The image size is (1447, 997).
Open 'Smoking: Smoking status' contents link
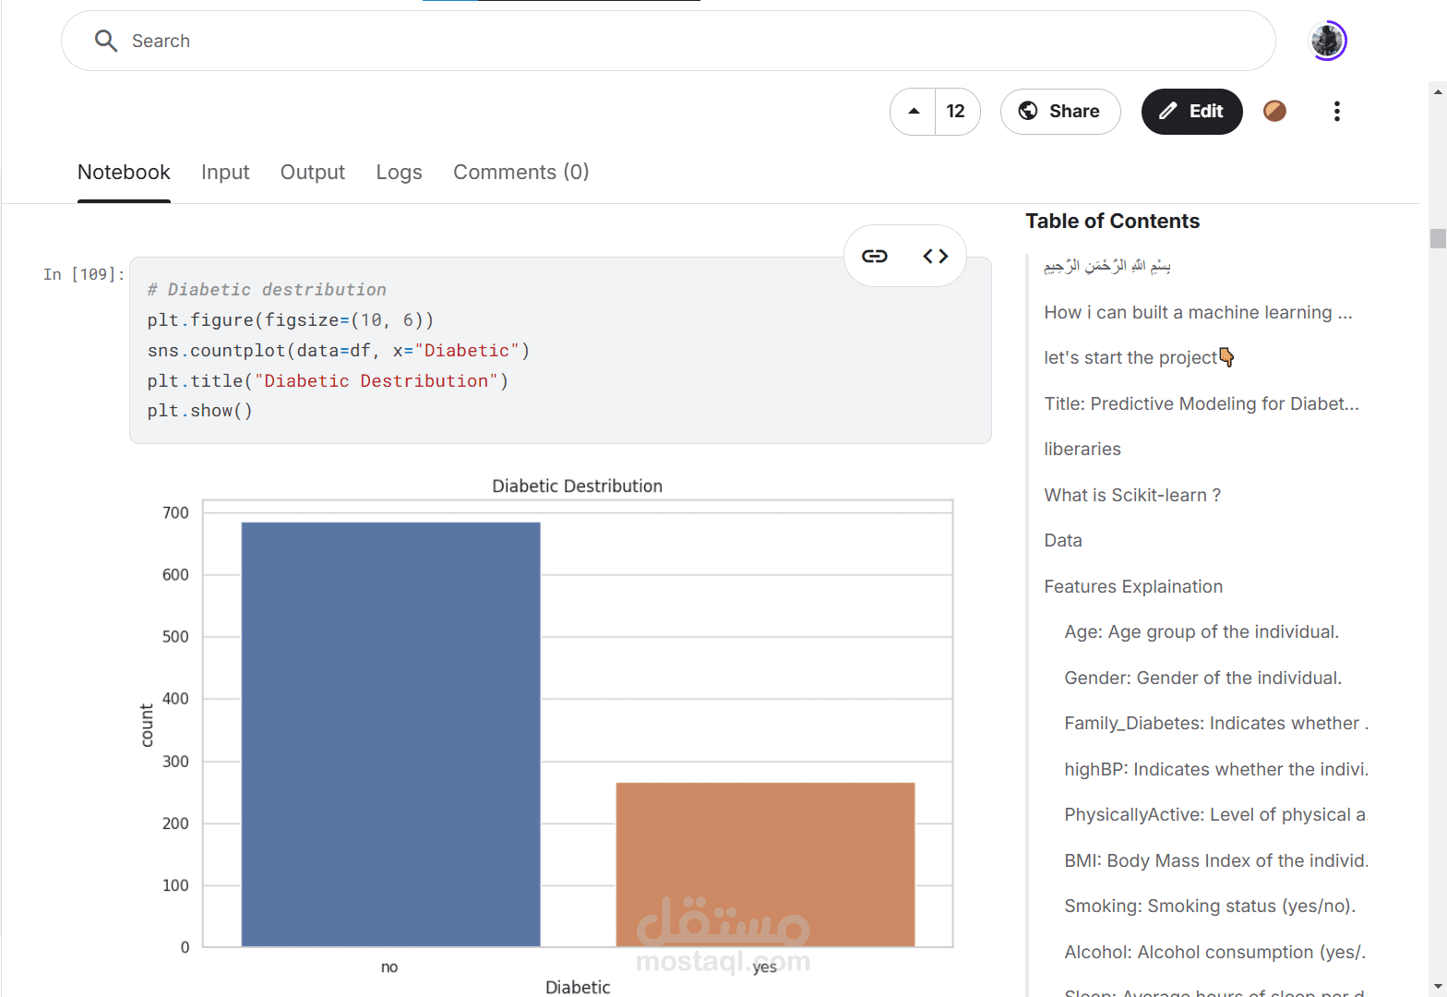click(x=1210, y=906)
